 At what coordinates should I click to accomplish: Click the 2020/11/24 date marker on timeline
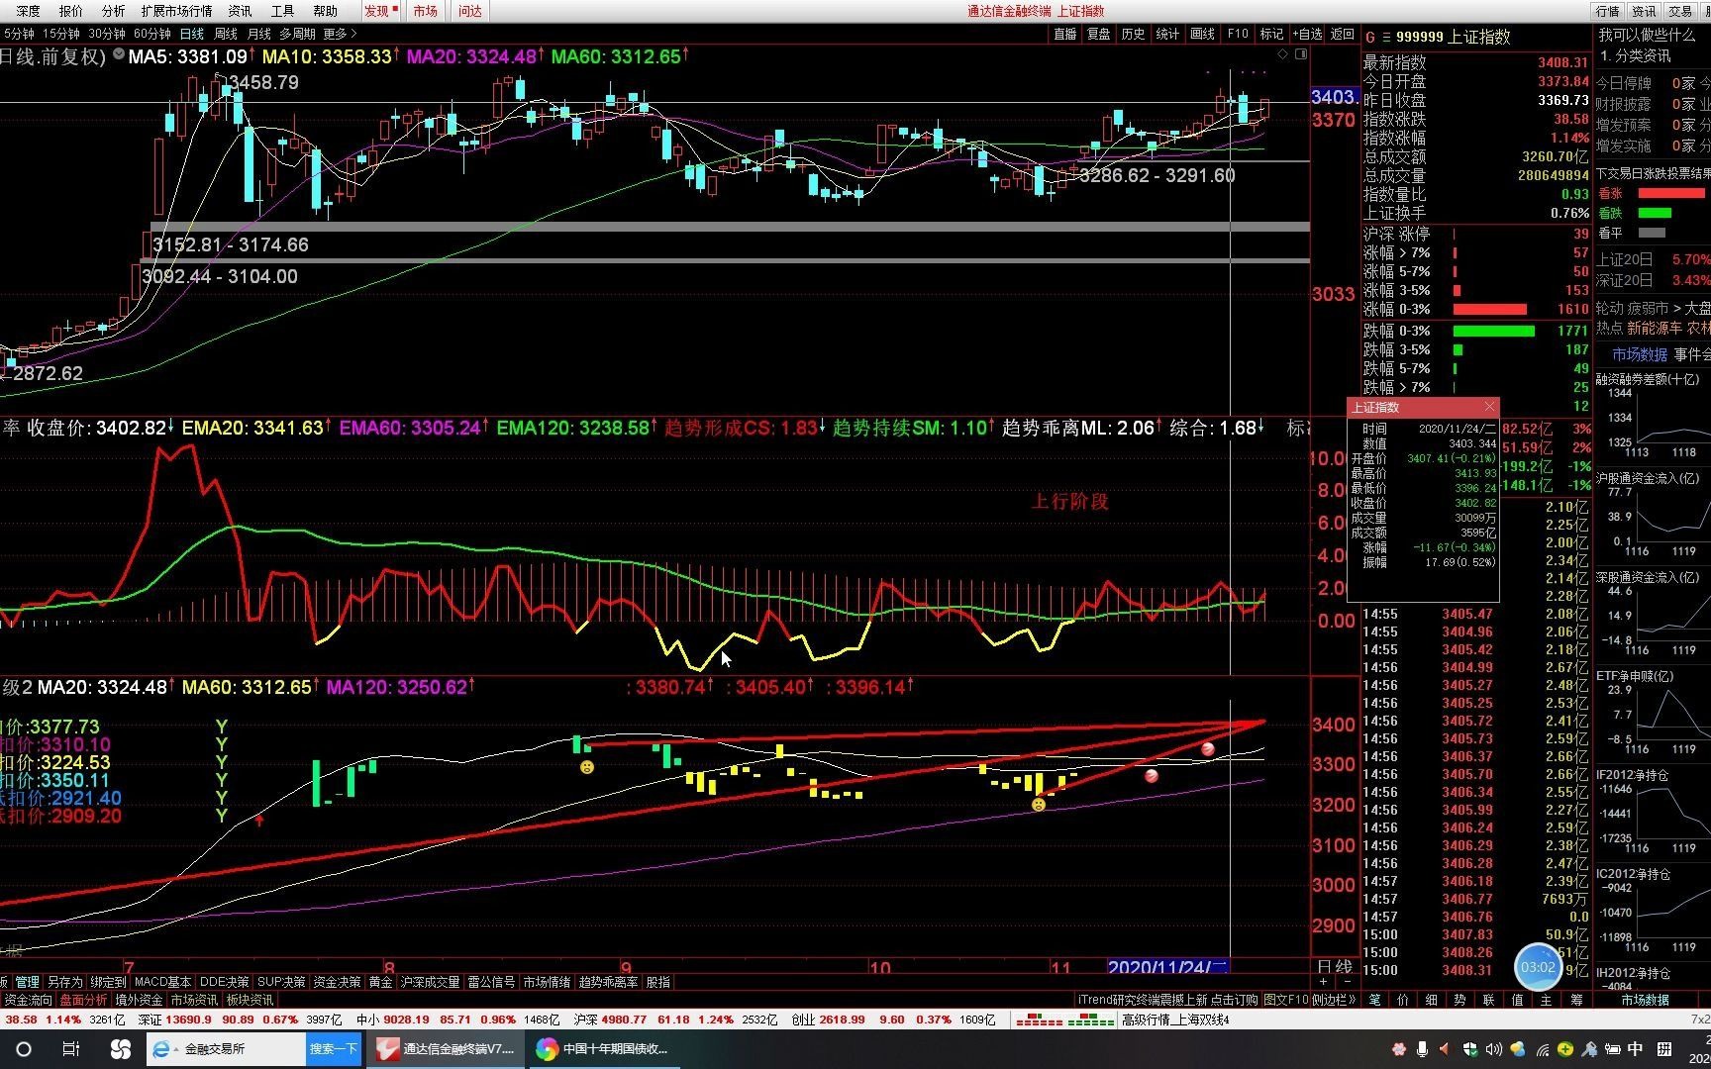point(1168,967)
